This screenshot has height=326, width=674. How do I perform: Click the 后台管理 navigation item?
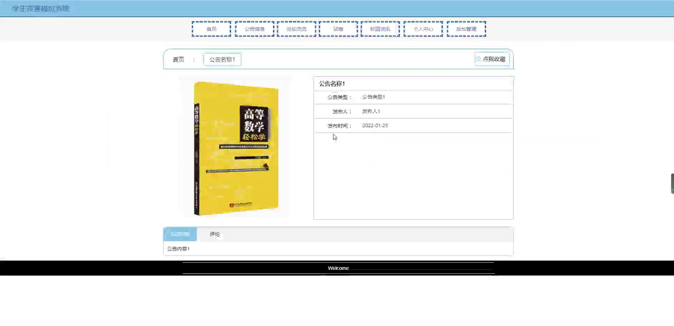click(467, 29)
